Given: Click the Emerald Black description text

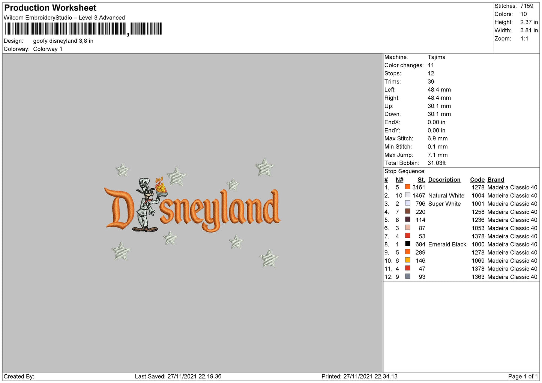Looking at the screenshot, I should [447, 245].
